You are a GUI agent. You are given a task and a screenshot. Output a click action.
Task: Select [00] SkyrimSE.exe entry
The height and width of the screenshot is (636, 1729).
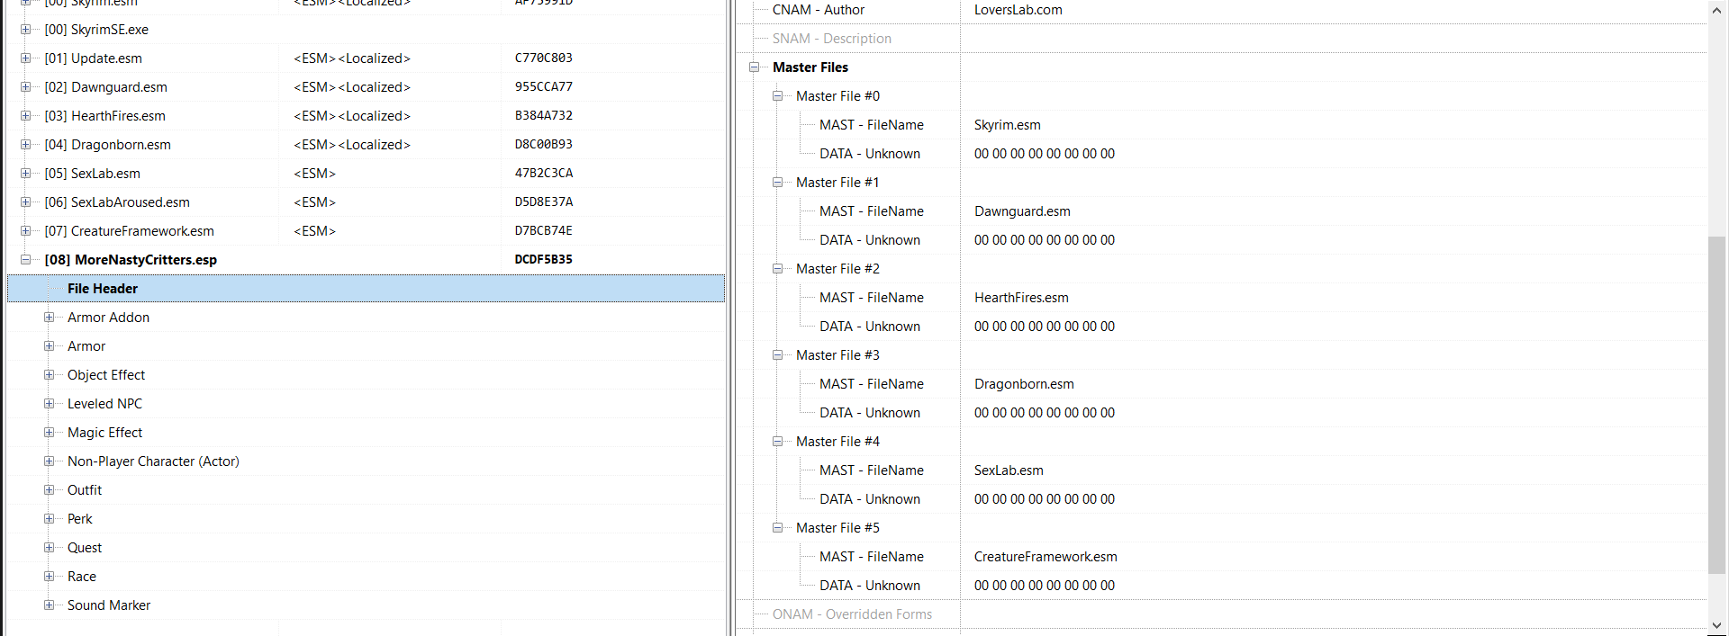96,30
